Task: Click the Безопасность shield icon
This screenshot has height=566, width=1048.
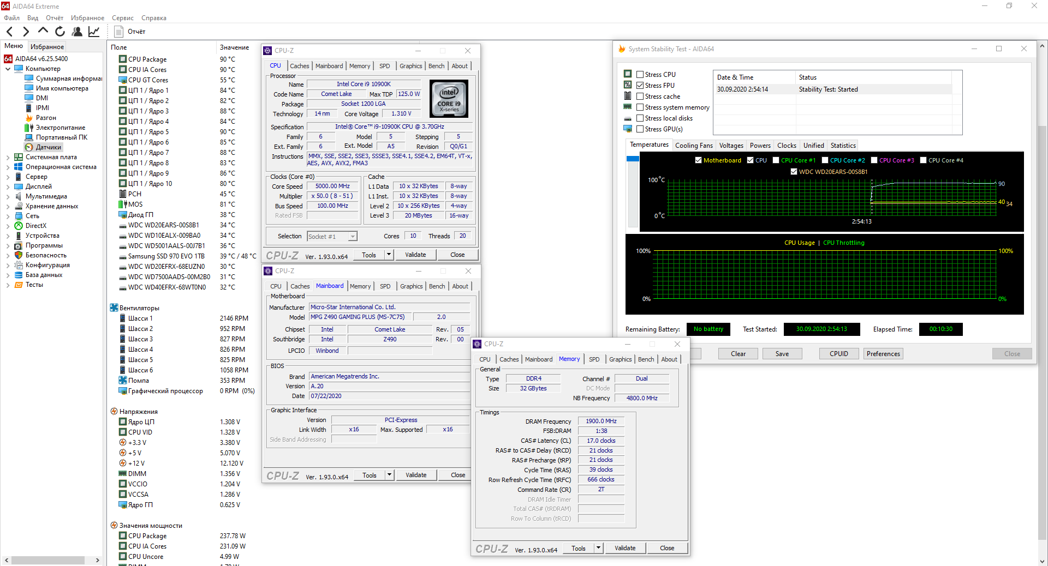Action: click(x=19, y=255)
